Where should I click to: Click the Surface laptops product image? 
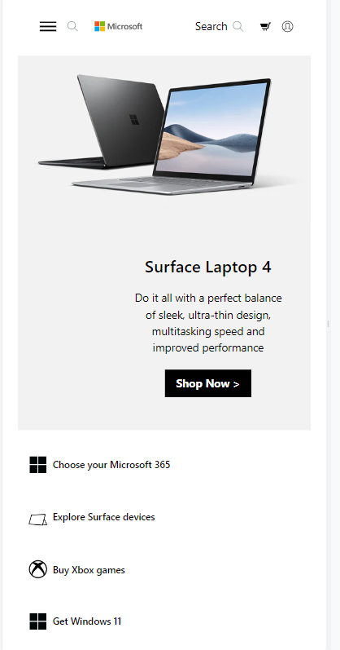(165, 135)
